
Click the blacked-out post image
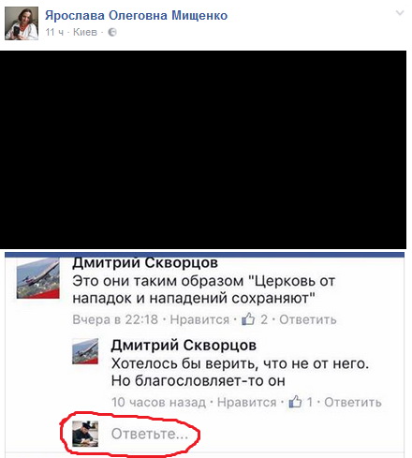click(x=203, y=150)
